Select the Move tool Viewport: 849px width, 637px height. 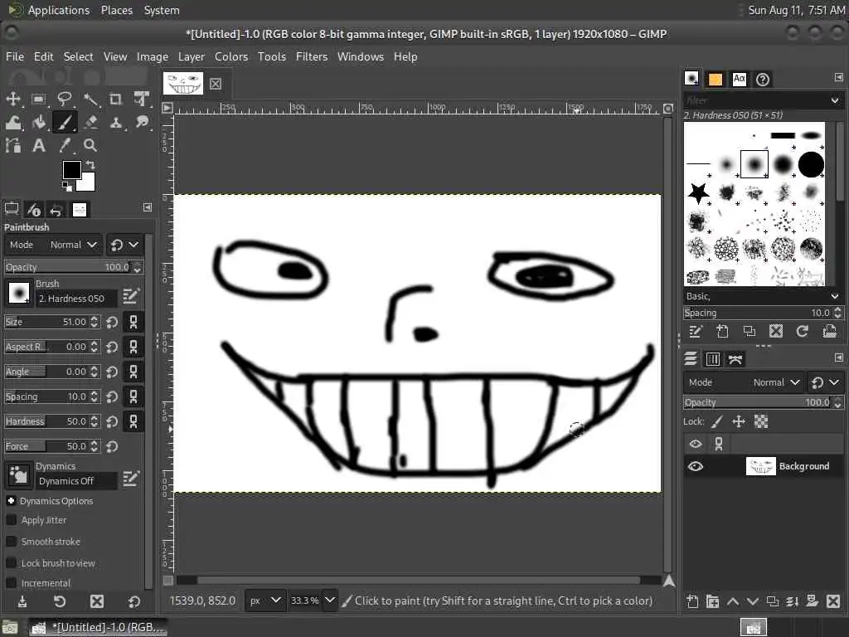(x=13, y=100)
